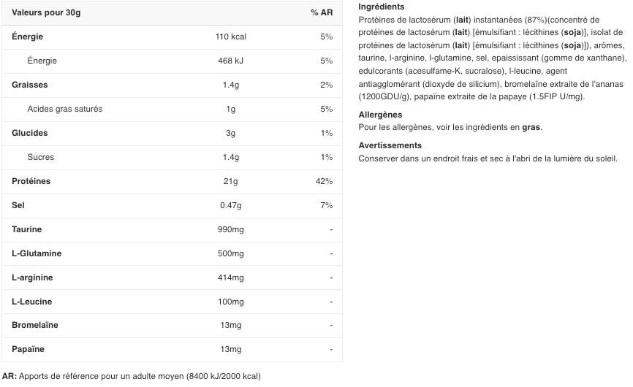
Task: Click the L-arginine 414mg value
Action: (231, 277)
